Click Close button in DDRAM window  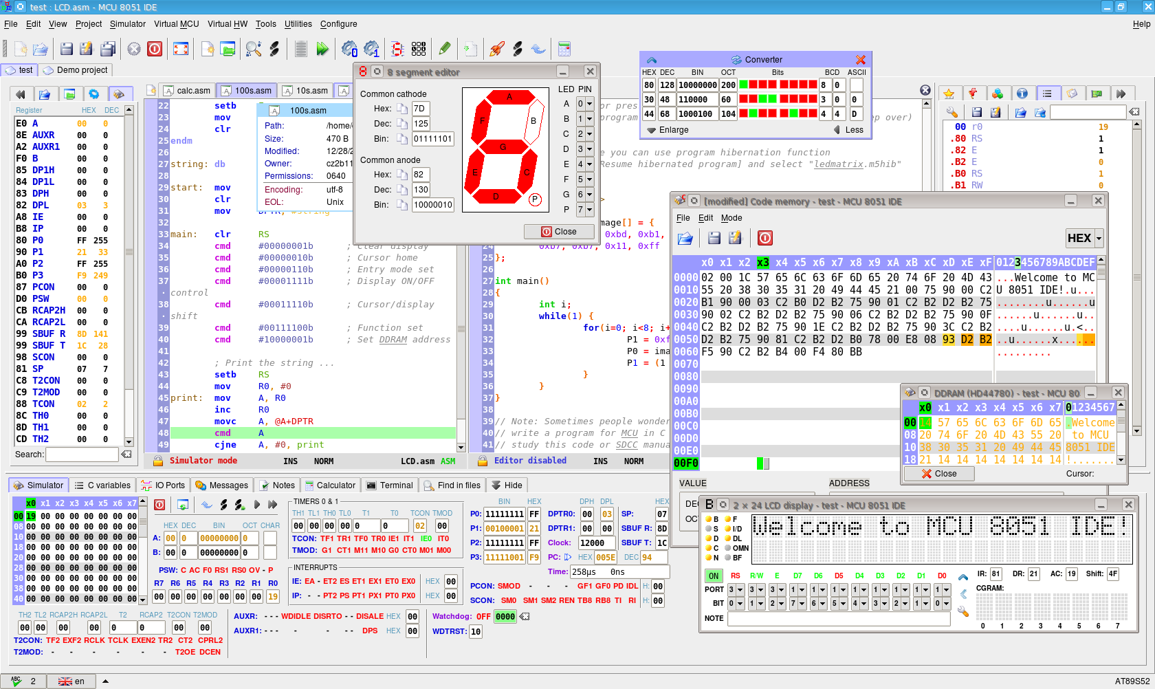coord(938,474)
